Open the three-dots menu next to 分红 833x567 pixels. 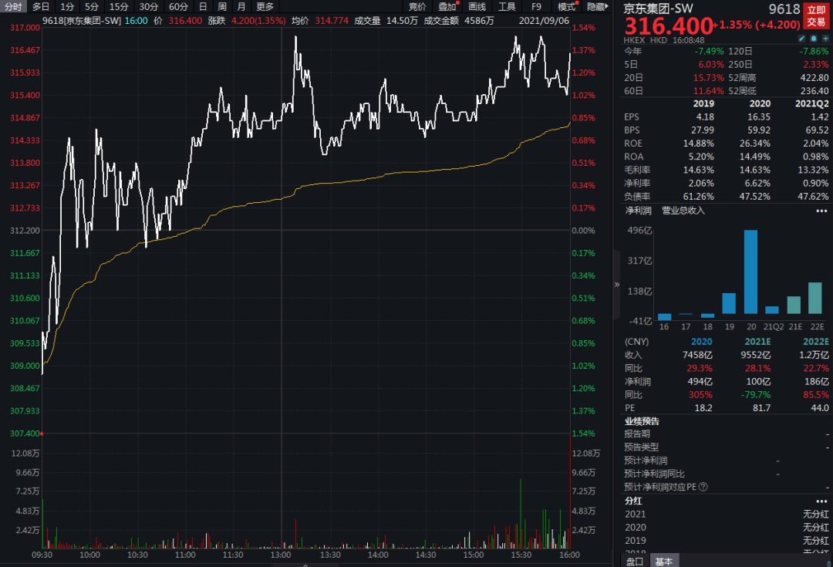[x=821, y=501]
